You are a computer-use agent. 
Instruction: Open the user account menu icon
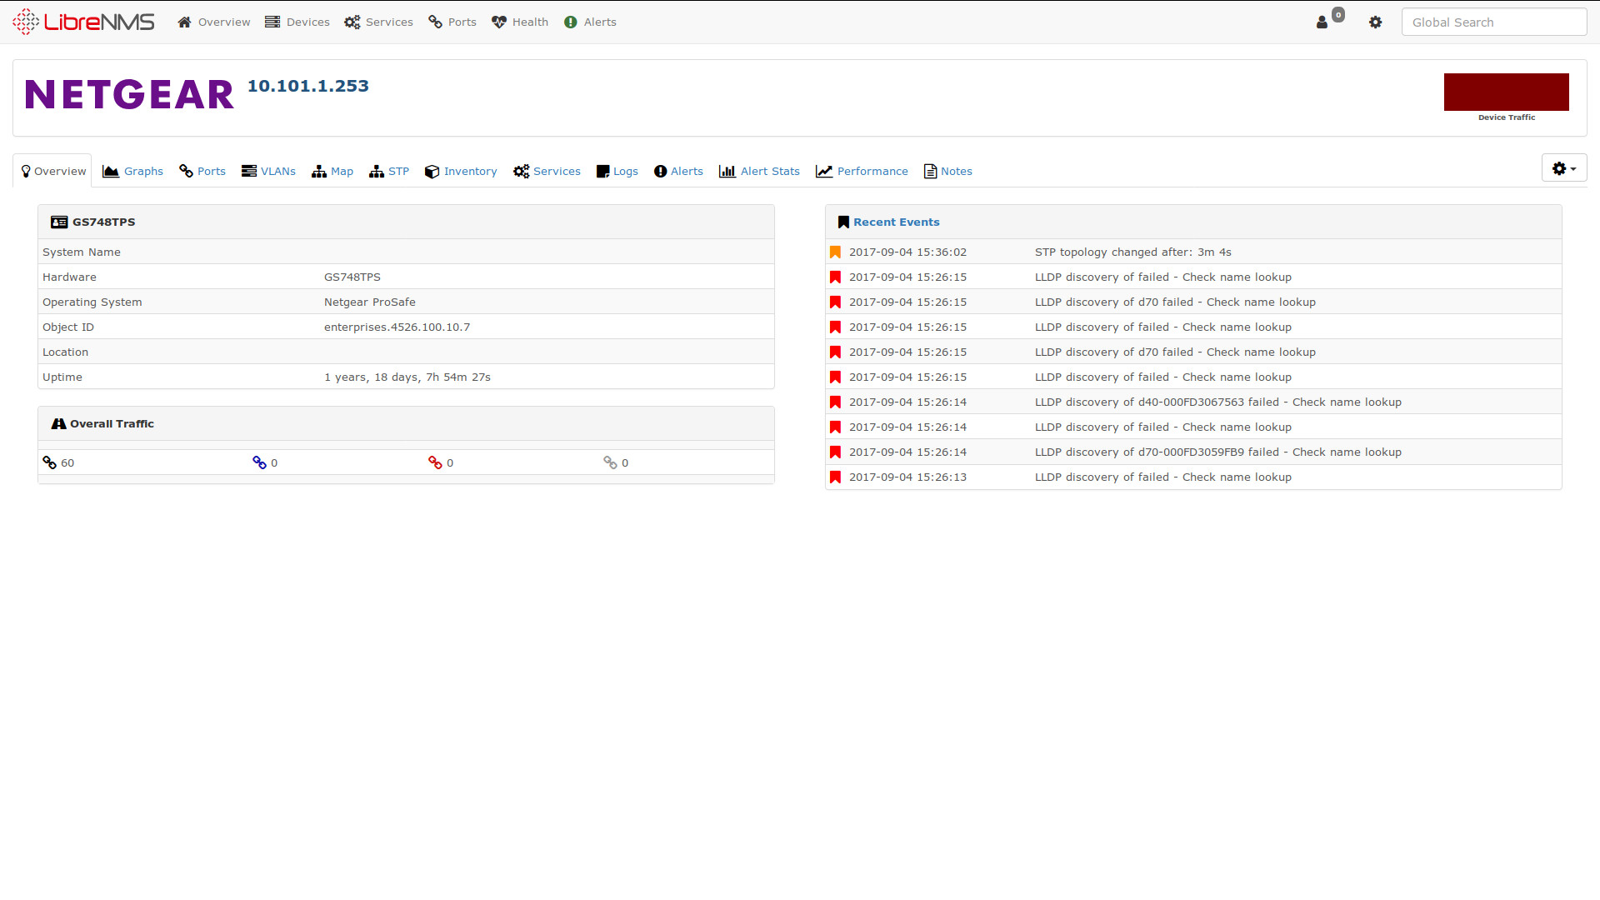tap(1322, 22)
